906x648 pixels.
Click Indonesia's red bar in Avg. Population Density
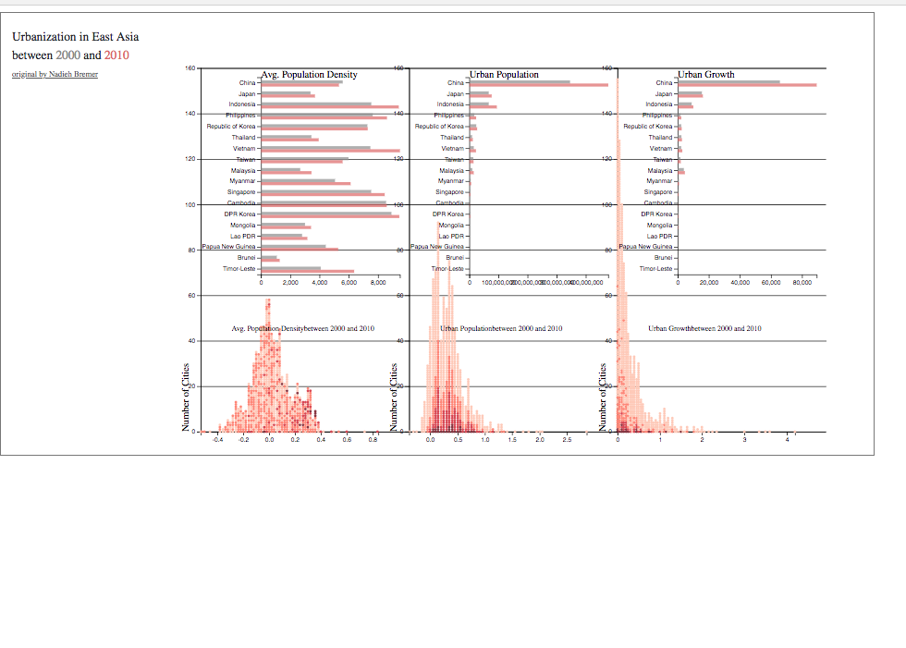(x=329, y=107)
